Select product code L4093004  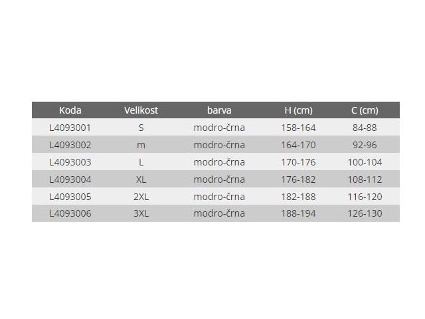coord(70,179)
